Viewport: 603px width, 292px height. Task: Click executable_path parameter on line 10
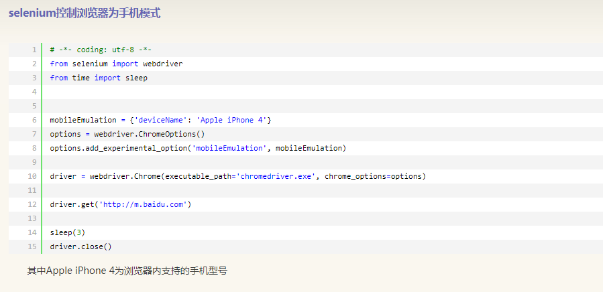point(198,176)
